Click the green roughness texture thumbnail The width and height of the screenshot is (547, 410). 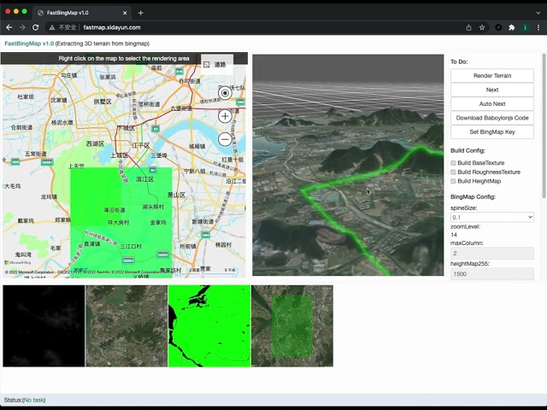click(209, 326)
